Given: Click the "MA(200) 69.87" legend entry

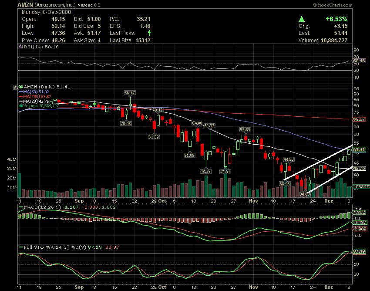Looking at the screenshot, I should pos(37,97).
